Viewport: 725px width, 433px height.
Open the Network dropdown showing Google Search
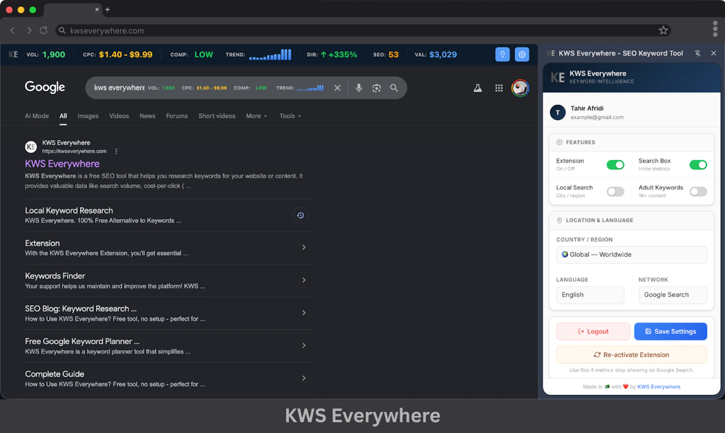(x=672, y=295)
